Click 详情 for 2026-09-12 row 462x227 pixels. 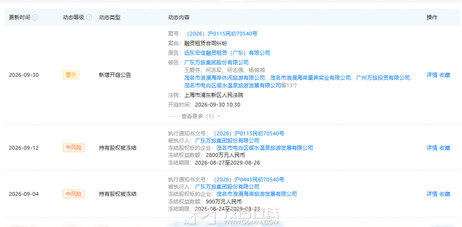click(432, 148)
